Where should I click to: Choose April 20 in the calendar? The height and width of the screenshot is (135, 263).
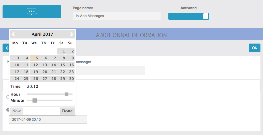[x=43, y=72]
